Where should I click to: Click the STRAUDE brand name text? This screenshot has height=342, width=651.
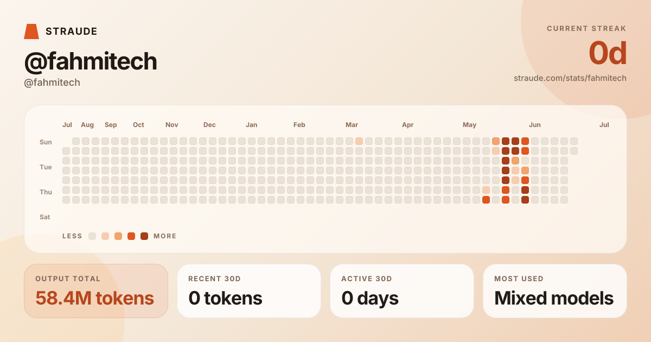coord(72,31)
